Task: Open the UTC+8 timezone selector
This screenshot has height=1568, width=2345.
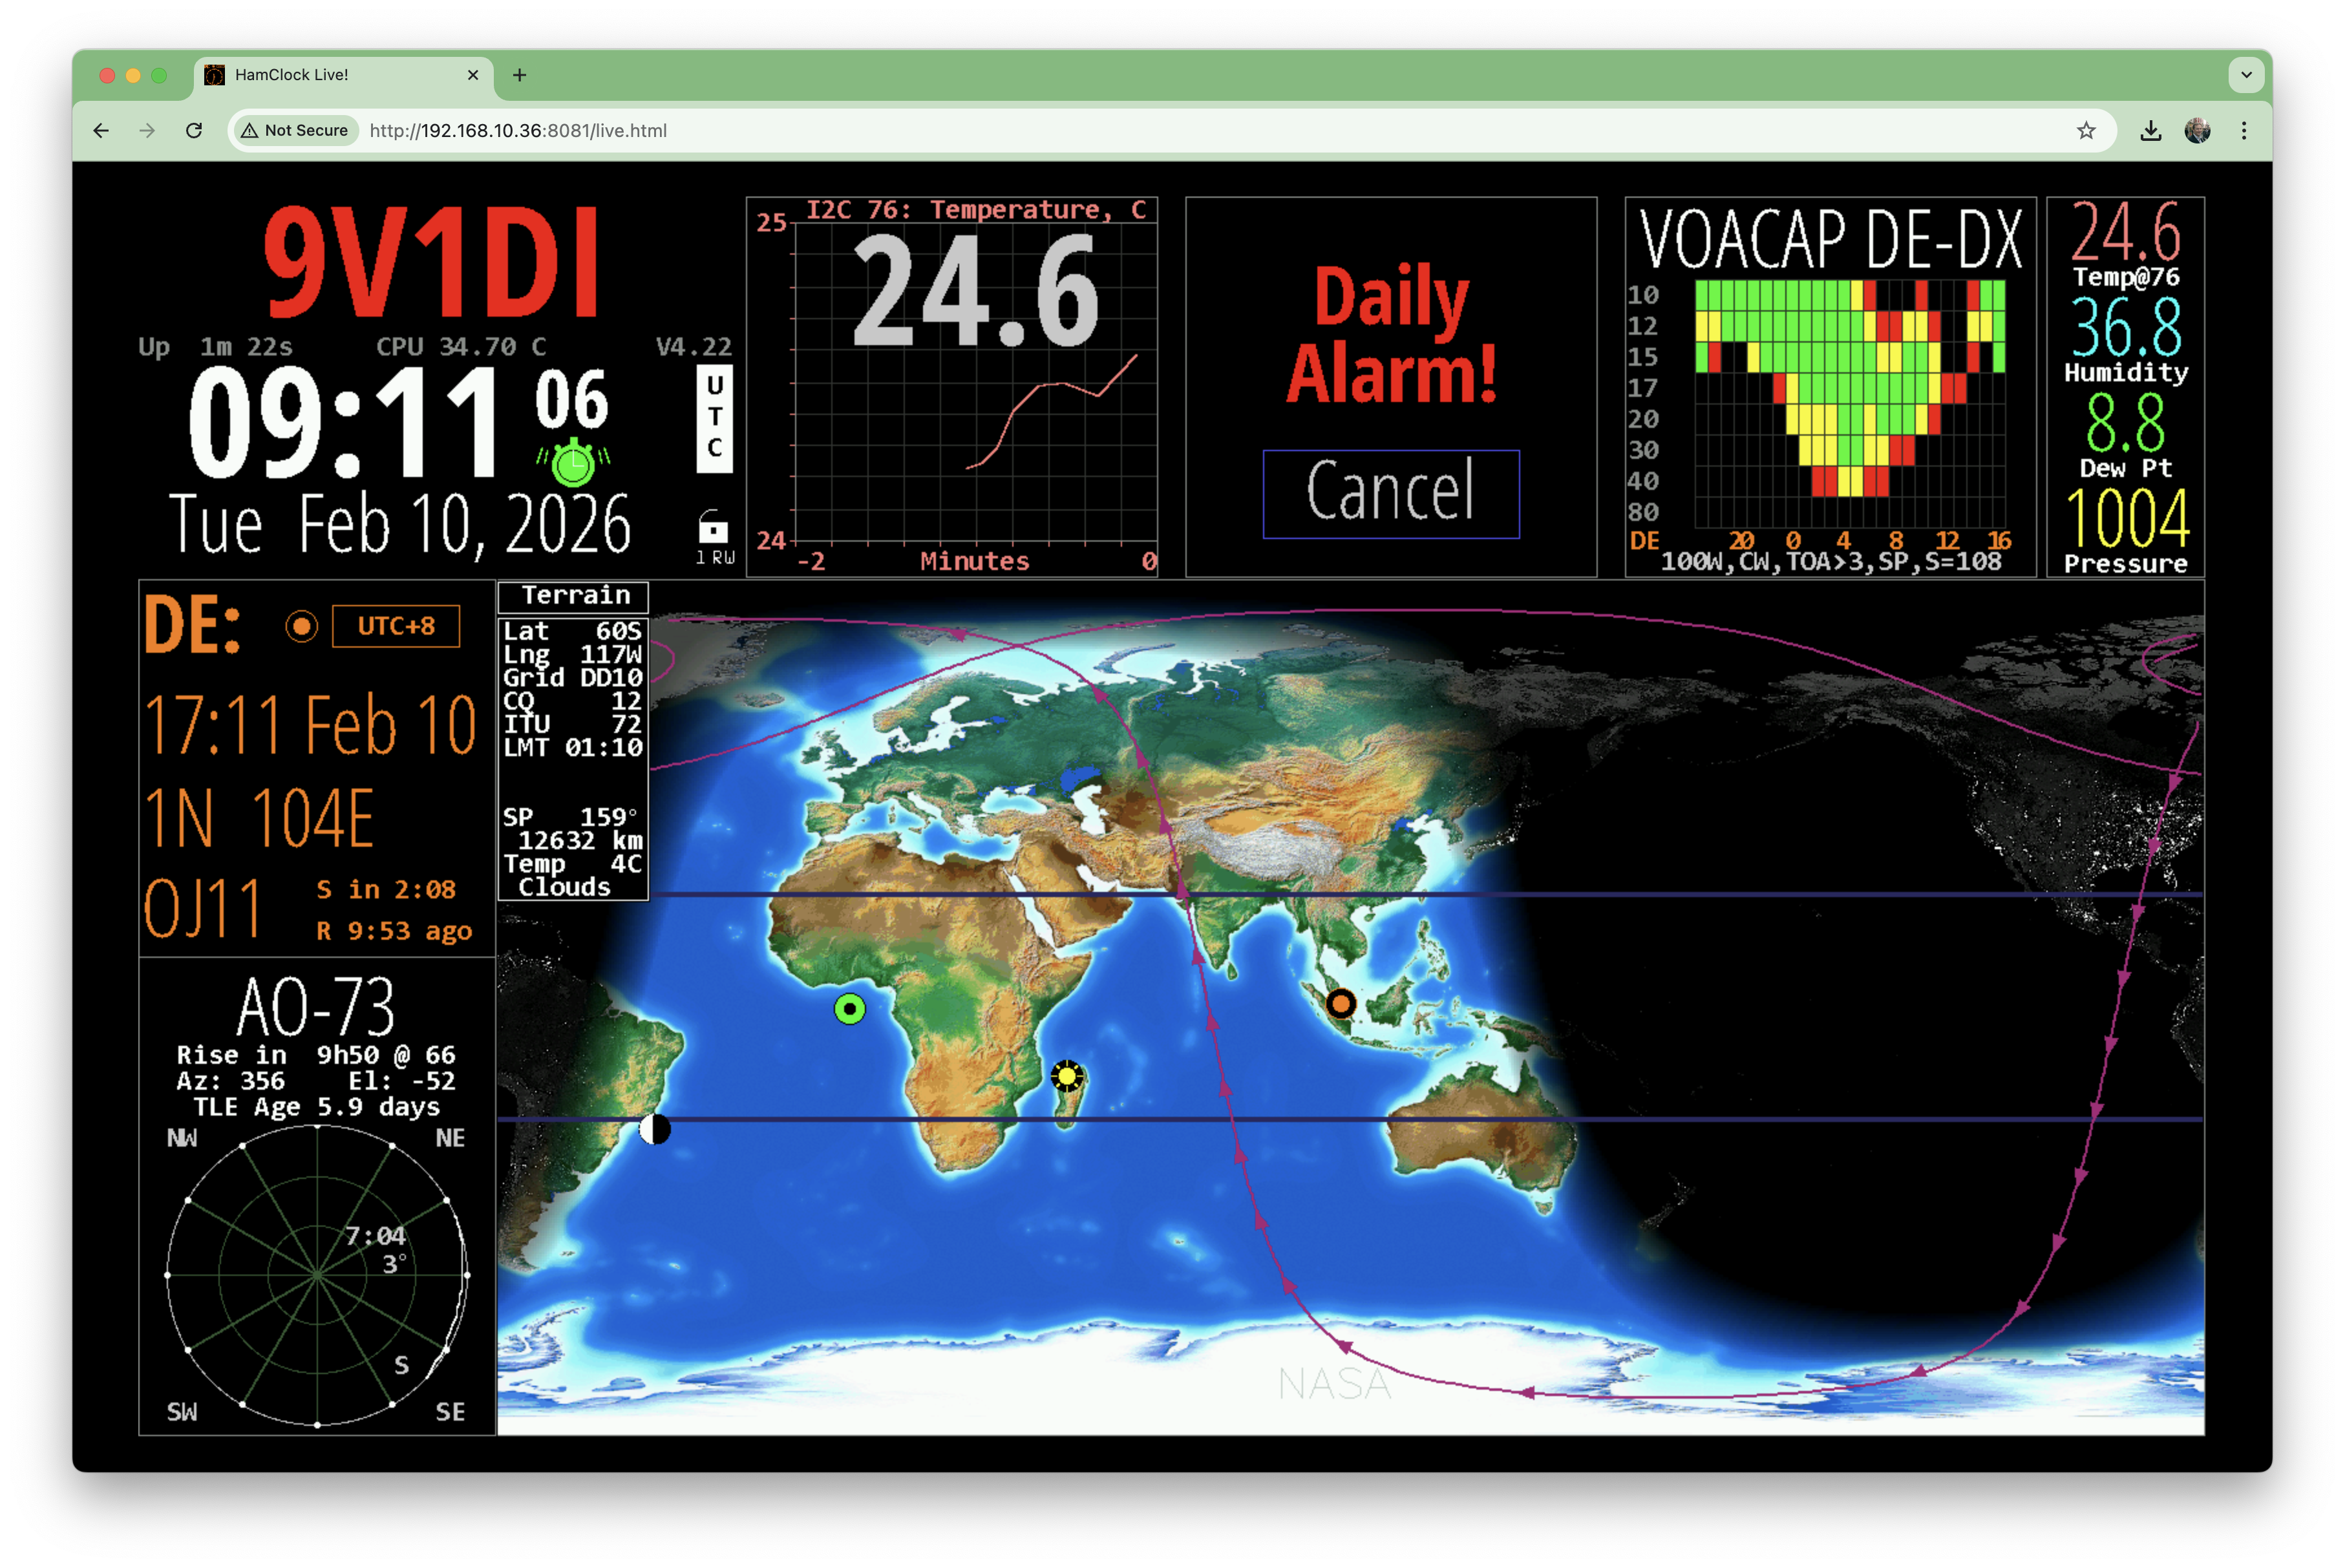Action: (x=396, y=626)
